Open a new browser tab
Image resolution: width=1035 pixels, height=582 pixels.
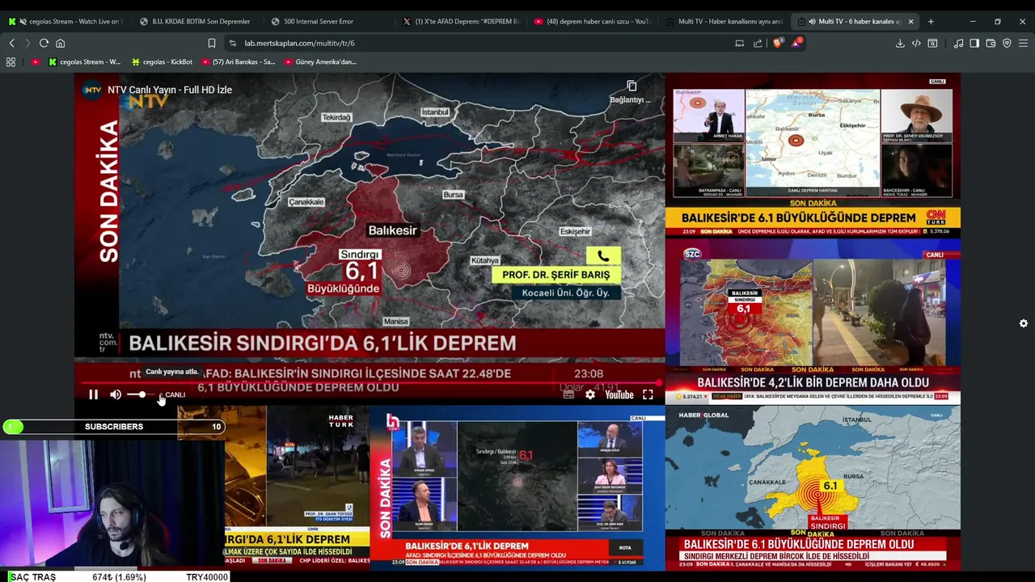coord(931,21)
